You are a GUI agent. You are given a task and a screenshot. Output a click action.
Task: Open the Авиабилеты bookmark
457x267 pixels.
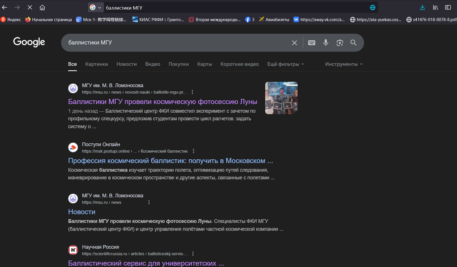click(x=274, y=19)
